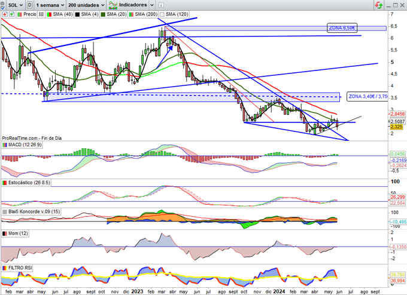
Task: Click the D daily-view button
Action: point(30,5)
